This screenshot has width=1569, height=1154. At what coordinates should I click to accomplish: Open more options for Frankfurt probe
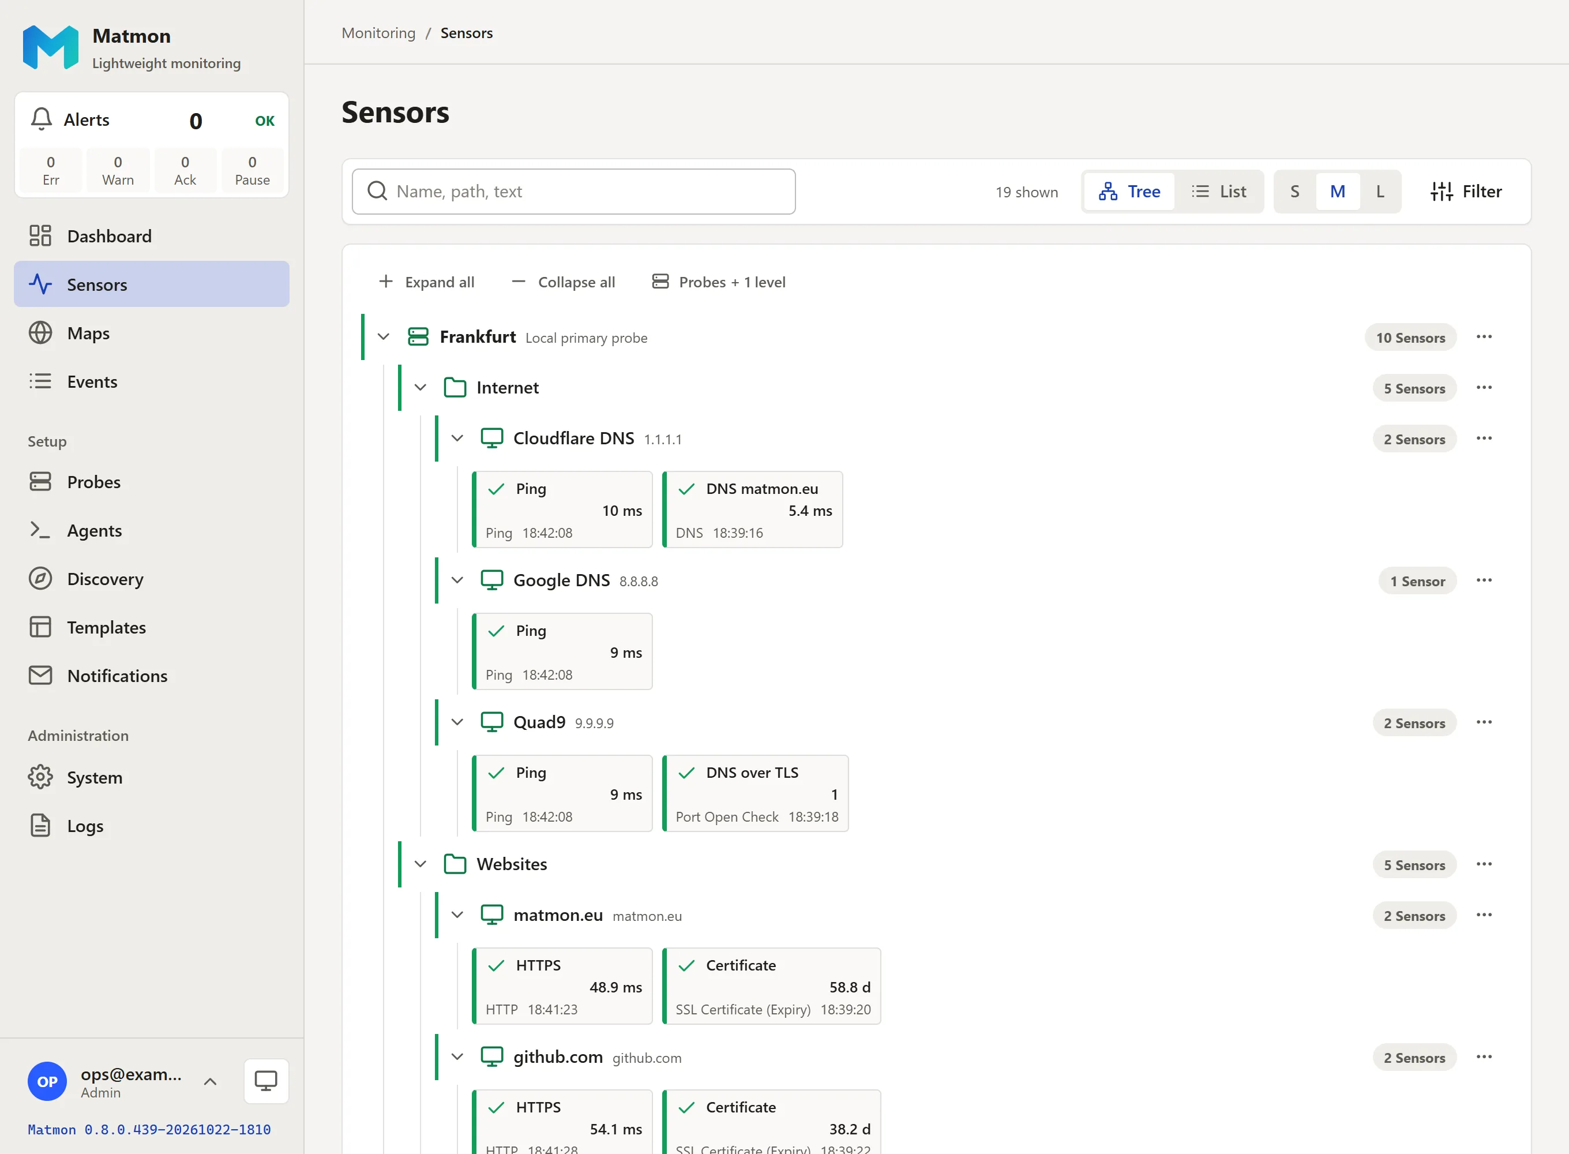click(1484, 338)
